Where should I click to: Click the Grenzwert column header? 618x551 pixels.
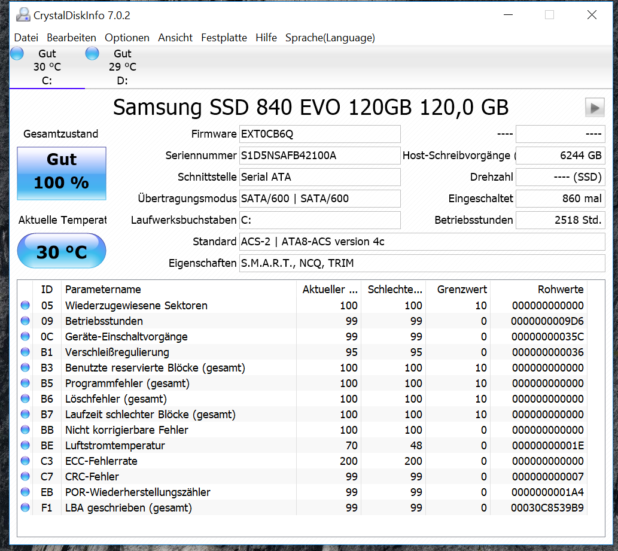click(x=458, y=290)
